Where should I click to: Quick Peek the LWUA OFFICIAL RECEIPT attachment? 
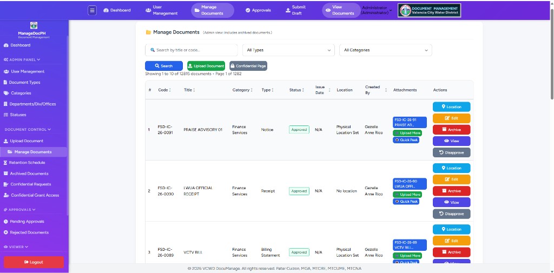406,202
